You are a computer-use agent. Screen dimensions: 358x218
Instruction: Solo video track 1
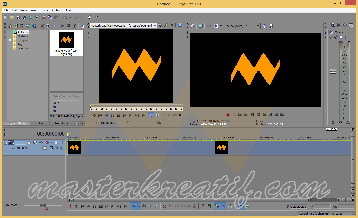tap(62, 143)
